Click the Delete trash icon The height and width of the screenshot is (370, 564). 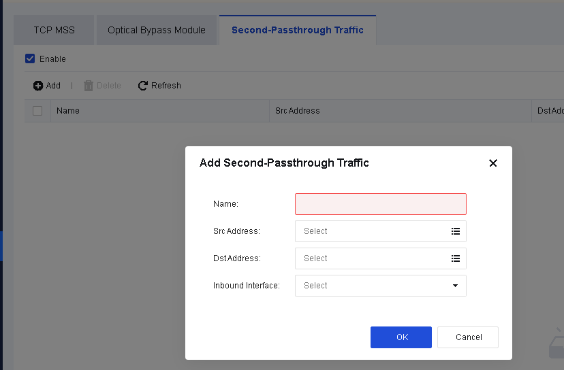click(x=88, y=86)
